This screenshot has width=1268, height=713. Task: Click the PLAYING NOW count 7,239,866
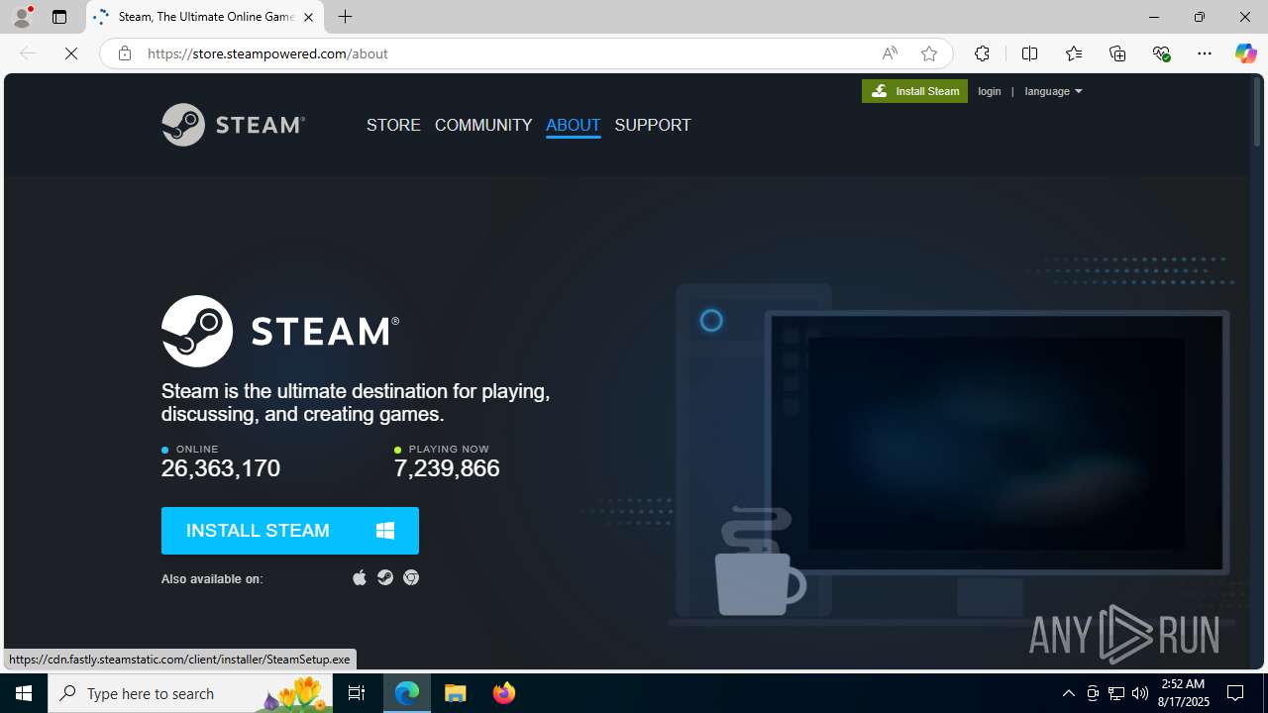click(x=447, y=468)
